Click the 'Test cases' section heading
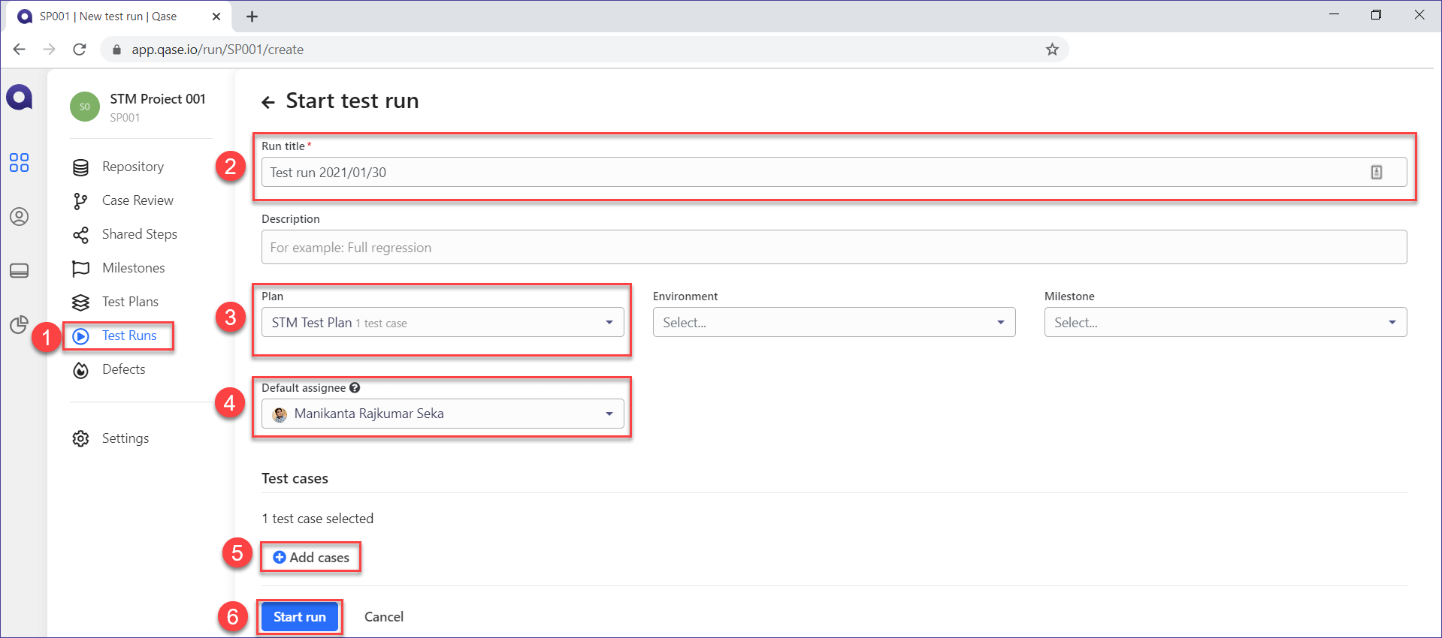The height and width of the screenshot is (638, 1442). pyautogui.click(x=295, y=479)
